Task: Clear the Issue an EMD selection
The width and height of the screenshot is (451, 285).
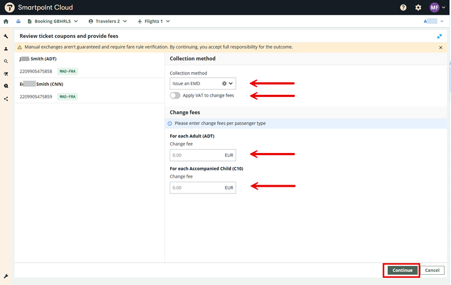Action: click(x=224, y=84)
